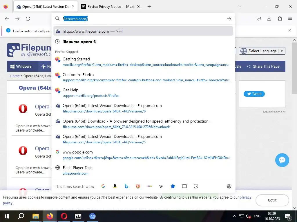Search in Bookmarks star icon
The height and width of the screenshot is (222, 297).
(x=173, y=186)
